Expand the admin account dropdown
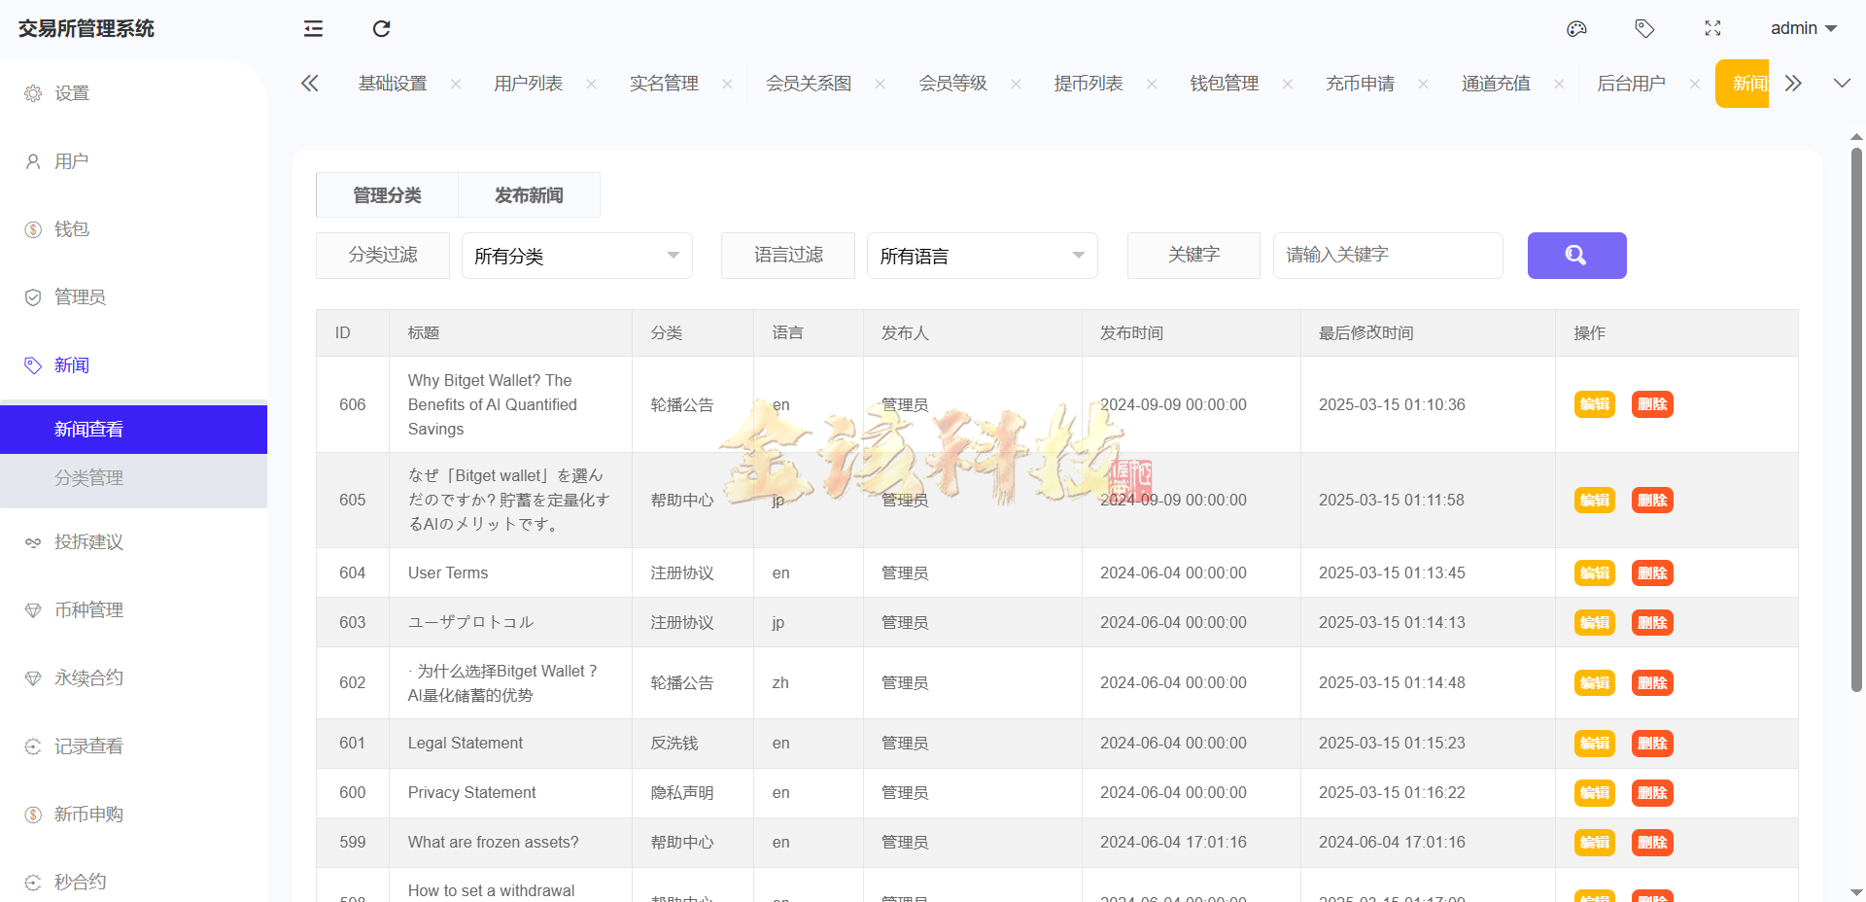Viewport: 1866px width, 902px height. pyautogui.click(x=1803, y=28)
